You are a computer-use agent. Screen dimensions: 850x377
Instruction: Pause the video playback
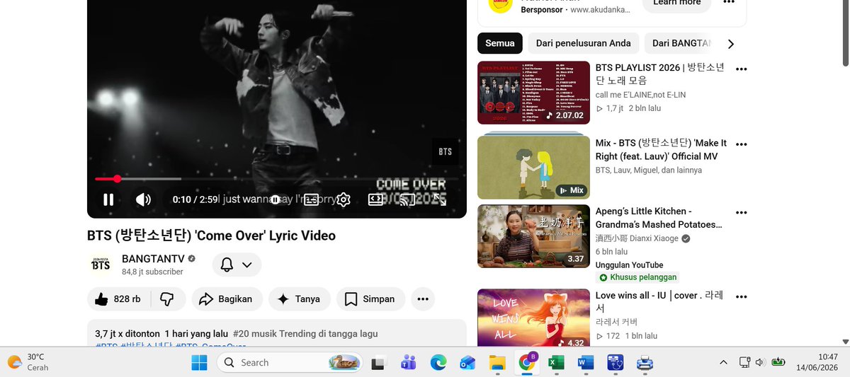pos(108,199)
